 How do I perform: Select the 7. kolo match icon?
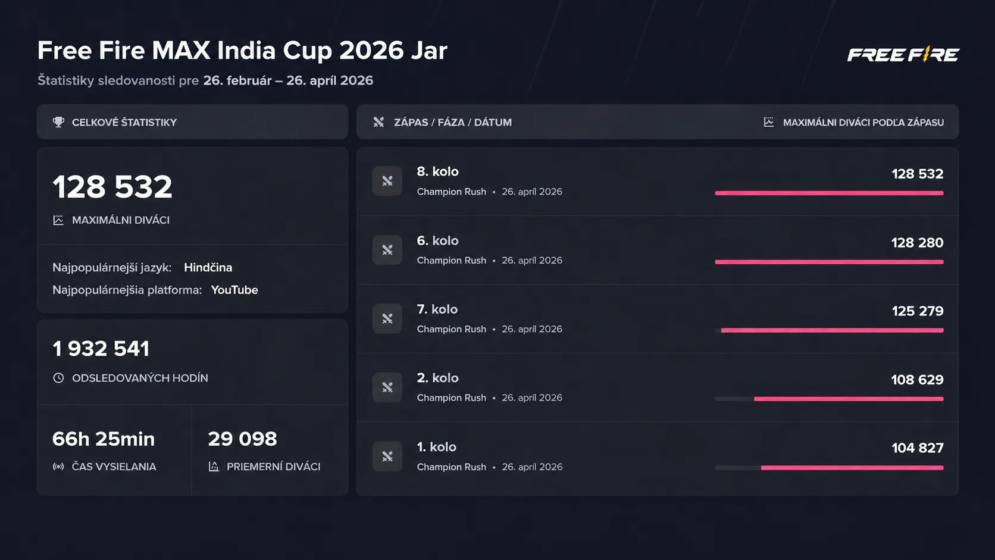click(x=387, y=318)
